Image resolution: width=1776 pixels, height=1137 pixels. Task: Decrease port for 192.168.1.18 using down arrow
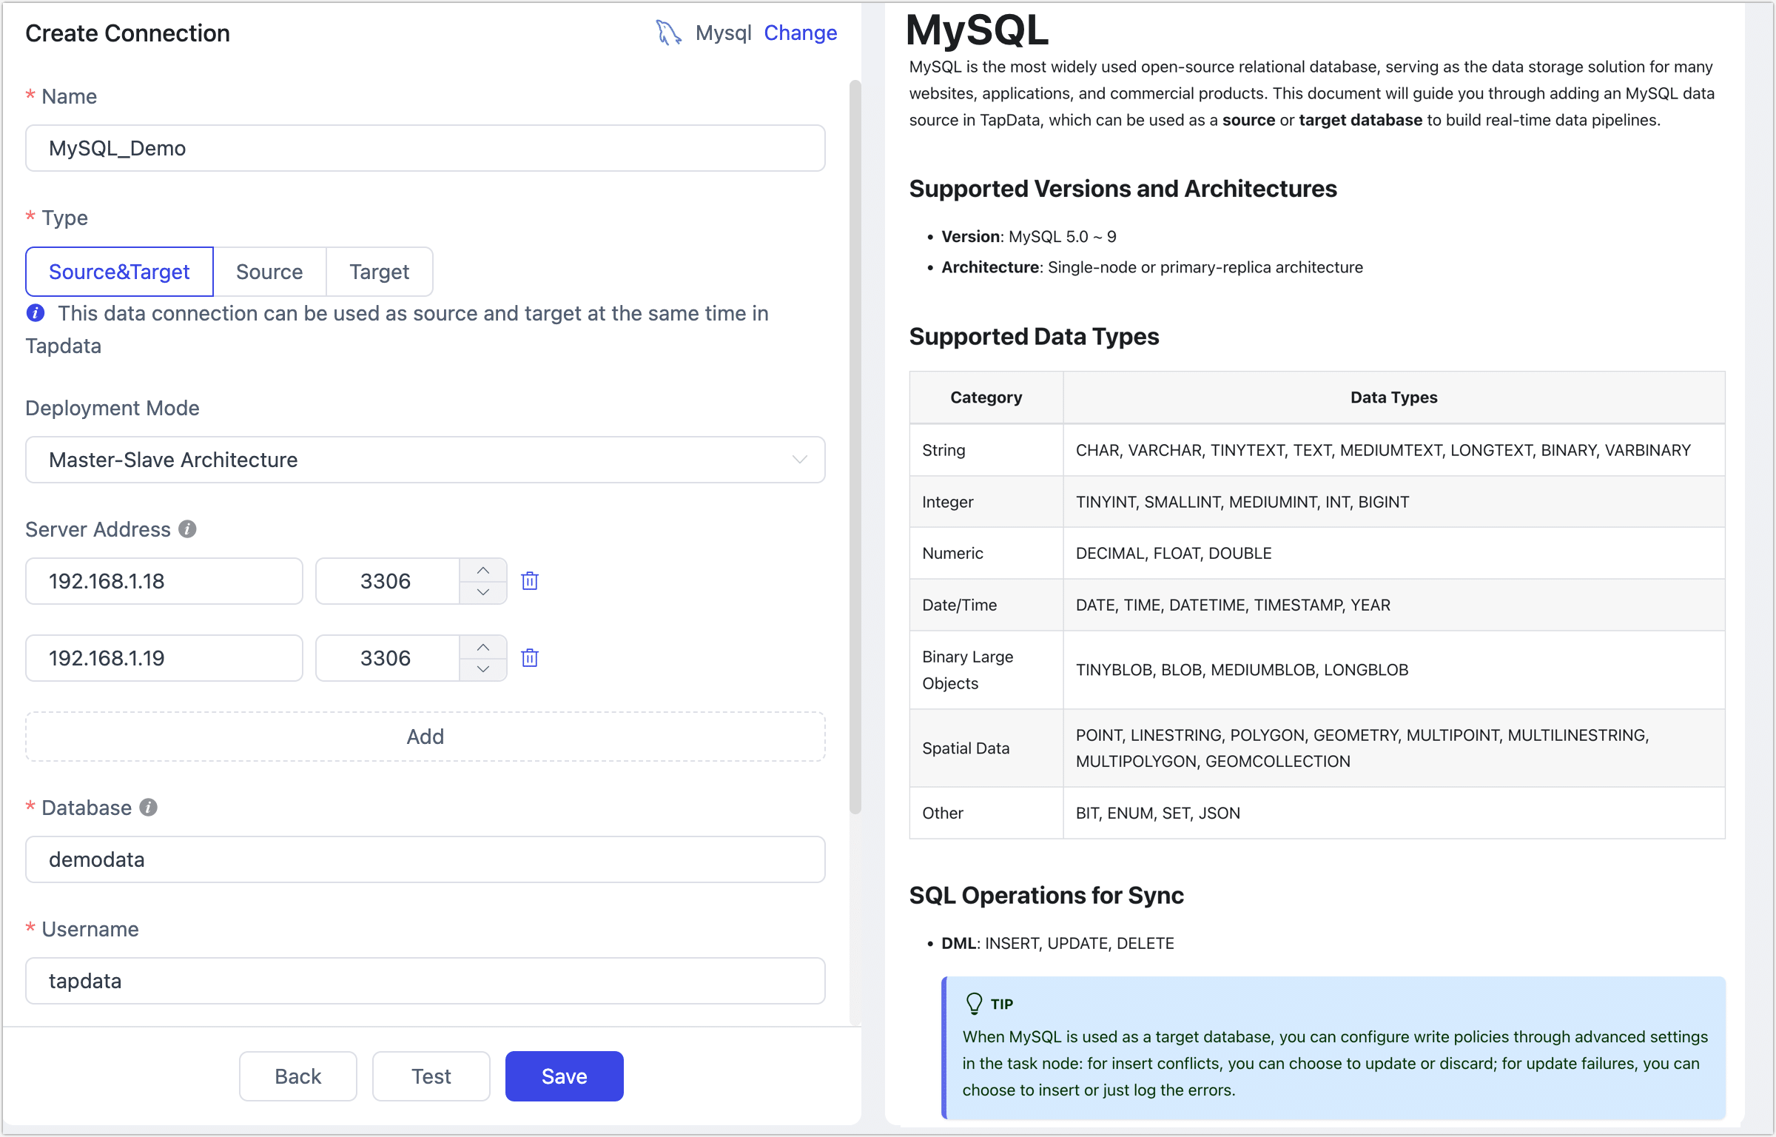(483, 592)
